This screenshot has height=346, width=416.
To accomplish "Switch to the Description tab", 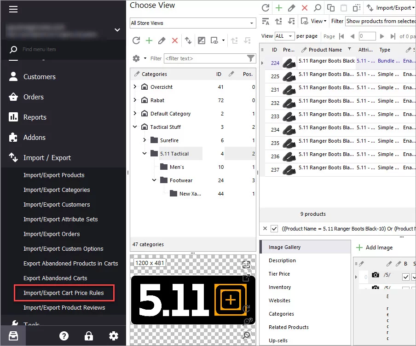I will pos(282,260).
